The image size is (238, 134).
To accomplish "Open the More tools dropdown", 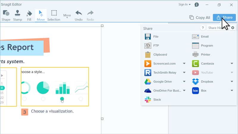I will tap(67, 16).
